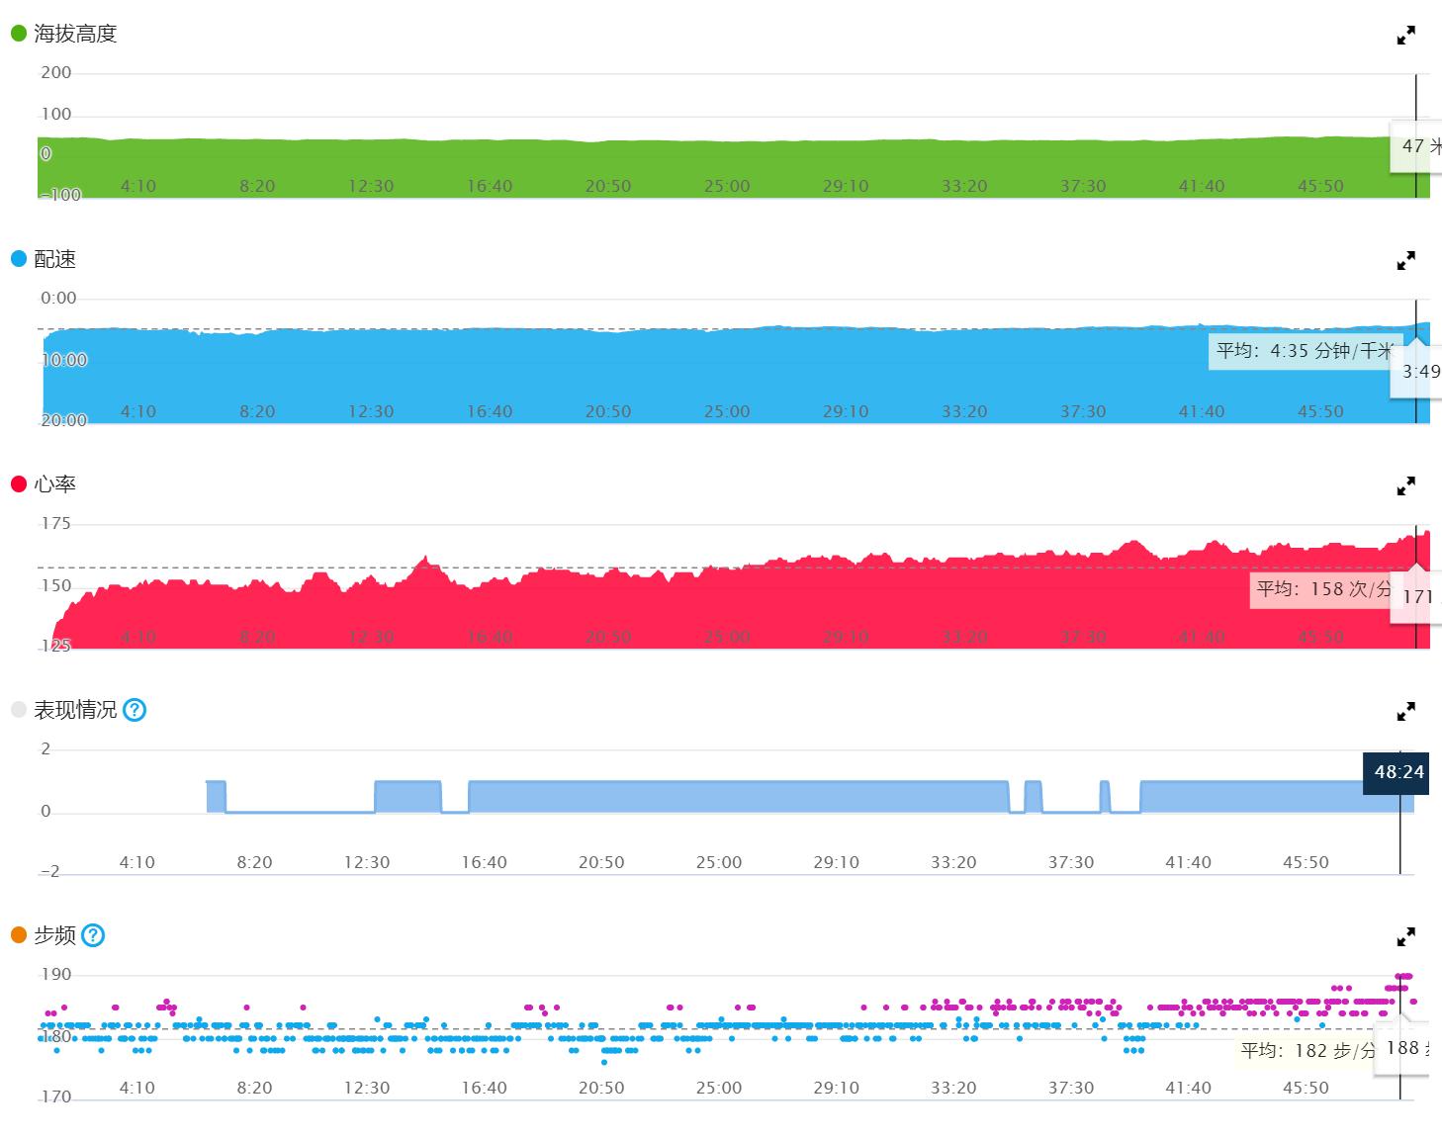Select the 表现情况 chart title
The height and width of the screenshot is (1140, 1442).
coord(75,710)
